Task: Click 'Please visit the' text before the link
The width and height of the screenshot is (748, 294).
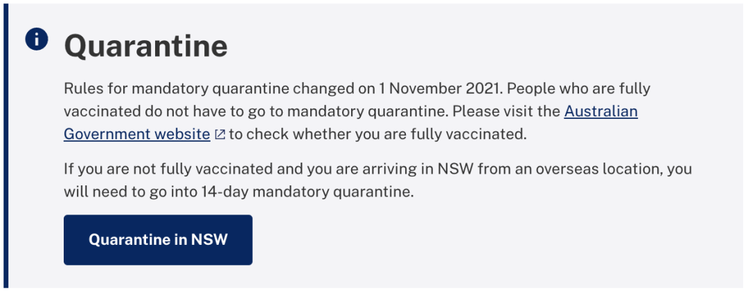Action: pyautogui.click(x=506, y=111)
